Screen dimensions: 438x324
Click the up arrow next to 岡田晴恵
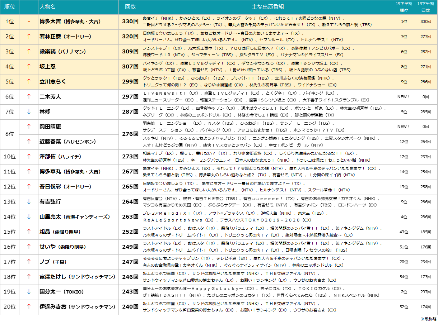[29, 127]
